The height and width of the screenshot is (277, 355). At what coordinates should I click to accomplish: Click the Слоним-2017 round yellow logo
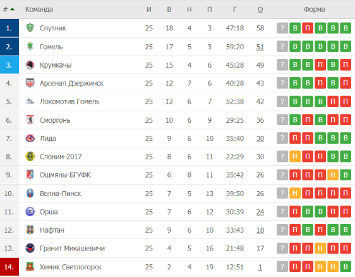pos(30,157)
